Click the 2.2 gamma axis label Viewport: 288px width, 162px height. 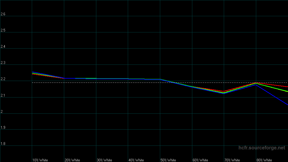pyautogui.click(x=3, y=79)
